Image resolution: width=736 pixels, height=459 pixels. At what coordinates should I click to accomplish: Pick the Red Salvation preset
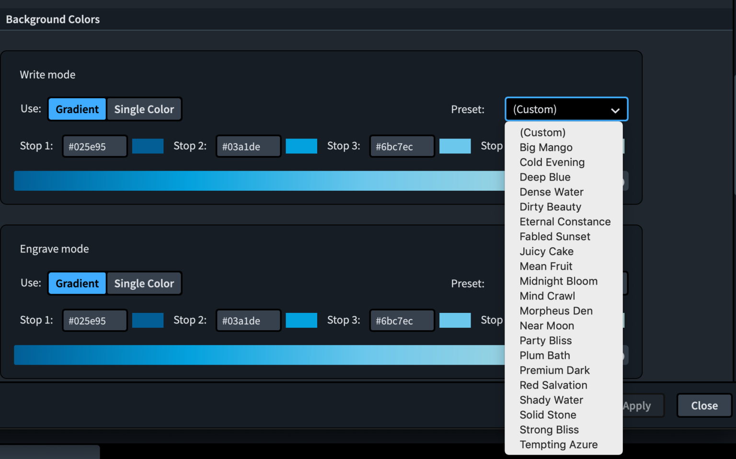coord(553,385)
